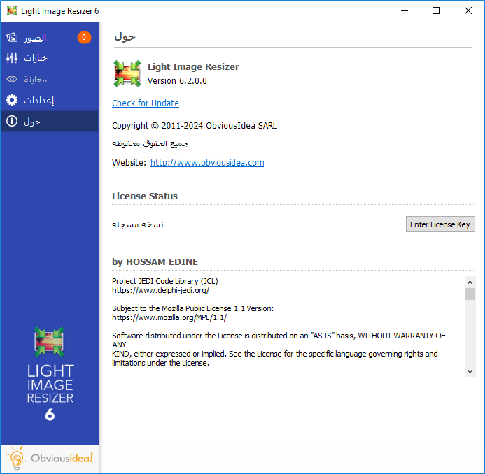
Task: Click the License Status heading
Action: pos(145,196)
